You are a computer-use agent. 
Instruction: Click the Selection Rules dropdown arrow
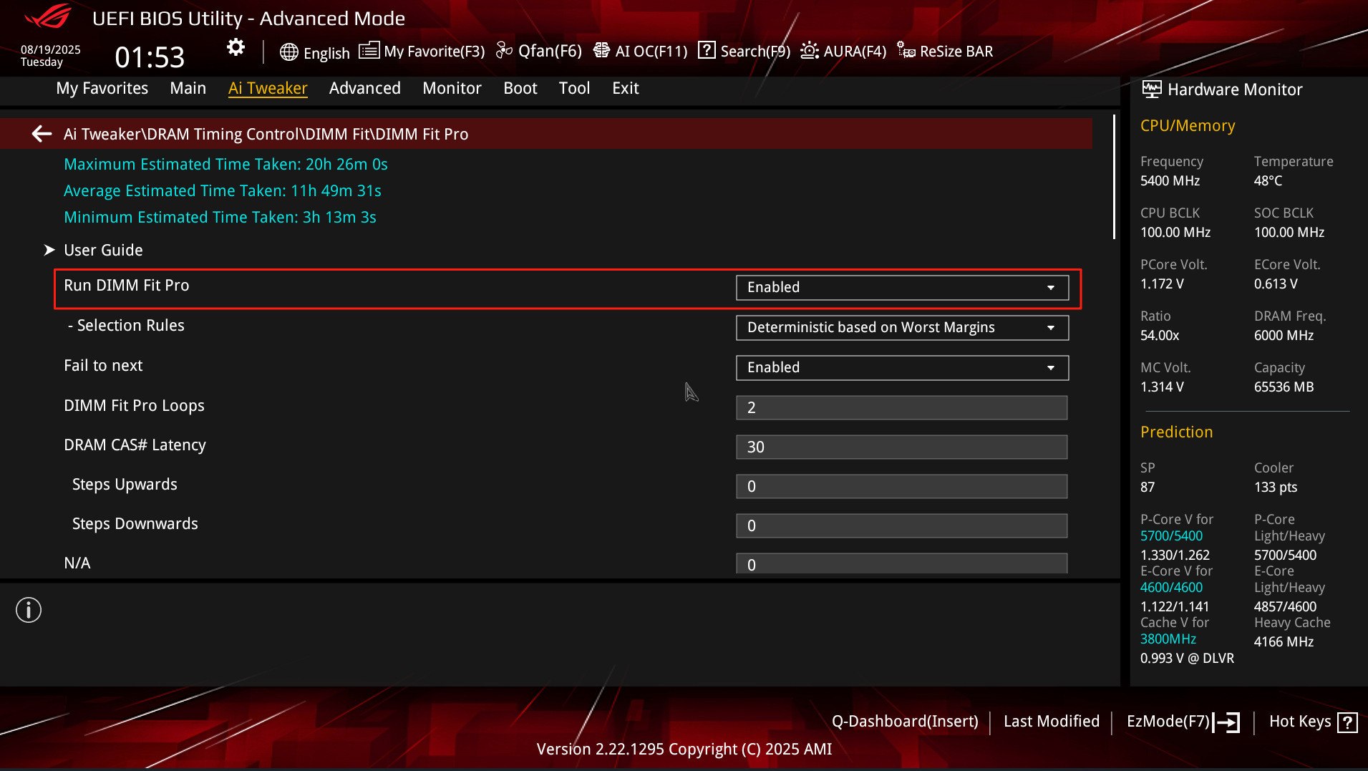(1051, 328)
